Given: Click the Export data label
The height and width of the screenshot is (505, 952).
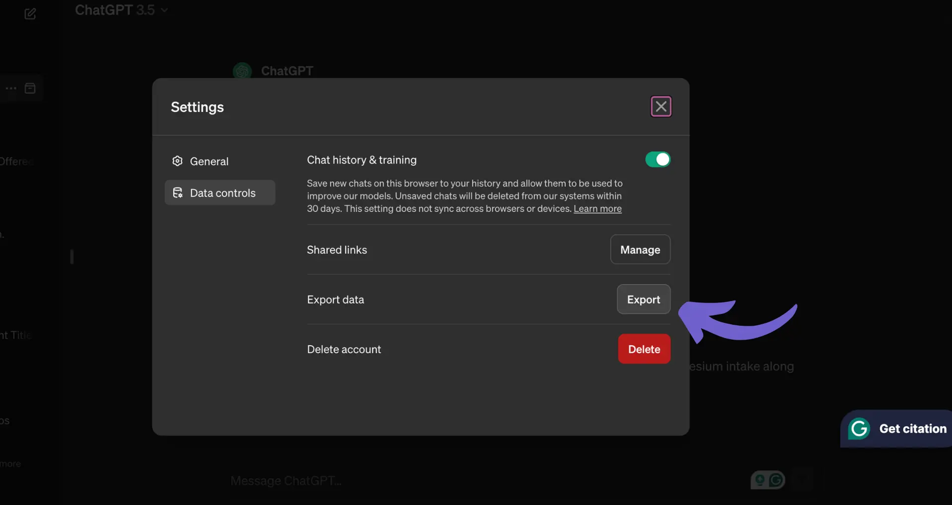Looking at the screenshot, I should click(336, 300).
